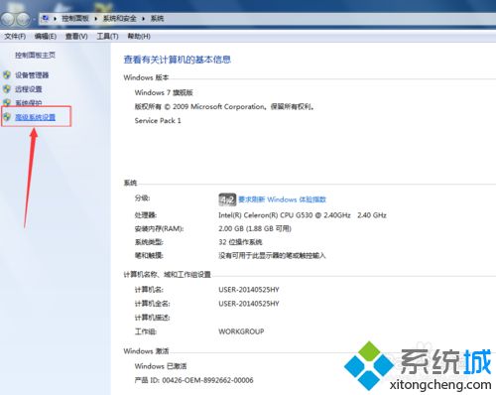The image size is (496, 395).
Task: Click the shield icon beside 远程设置
Action: [x=7, y=89]
